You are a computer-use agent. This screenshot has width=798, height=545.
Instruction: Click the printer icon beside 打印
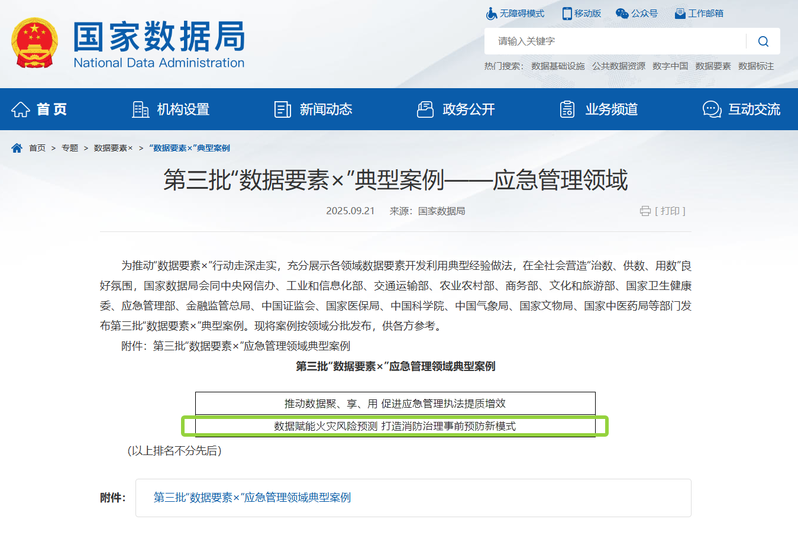[645, 211]
